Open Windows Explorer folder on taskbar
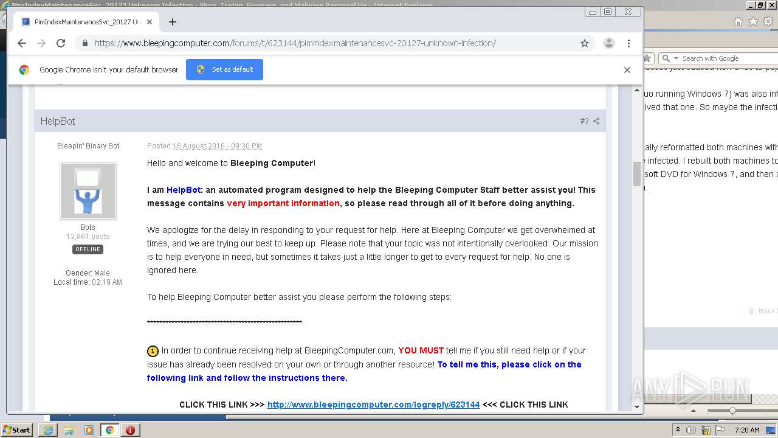The width and height of the screenshot is (778, 438). point(69,430)
